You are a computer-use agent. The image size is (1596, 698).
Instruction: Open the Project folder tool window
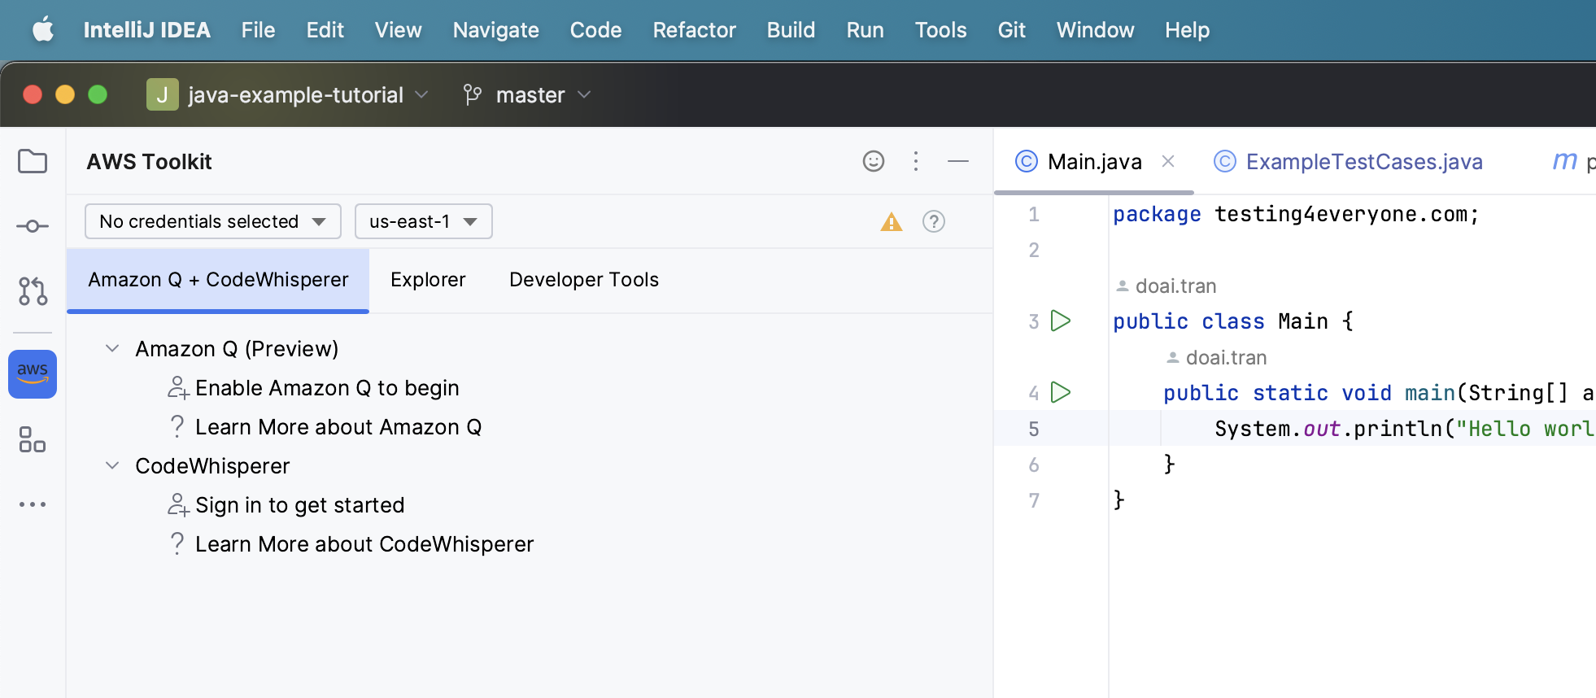[x=33, y=161]
